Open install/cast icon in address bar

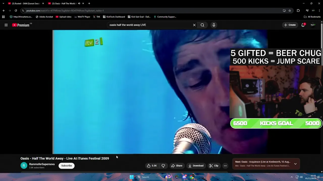tap(284, 11)
